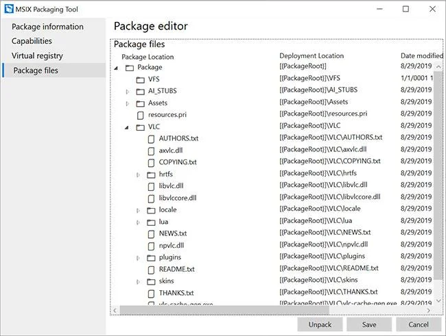
Task: Click the resources.pri file icon
Action: point(140,115)
